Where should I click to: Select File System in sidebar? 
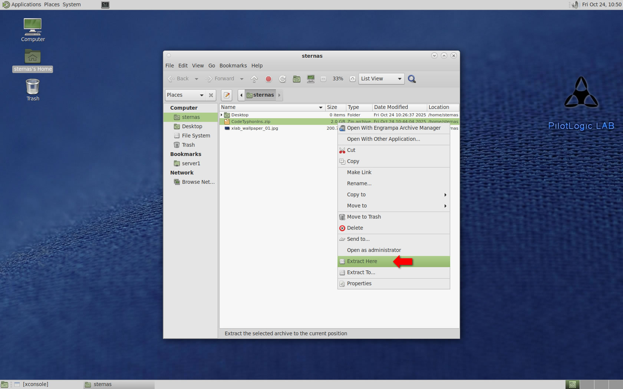coord(196,136)
